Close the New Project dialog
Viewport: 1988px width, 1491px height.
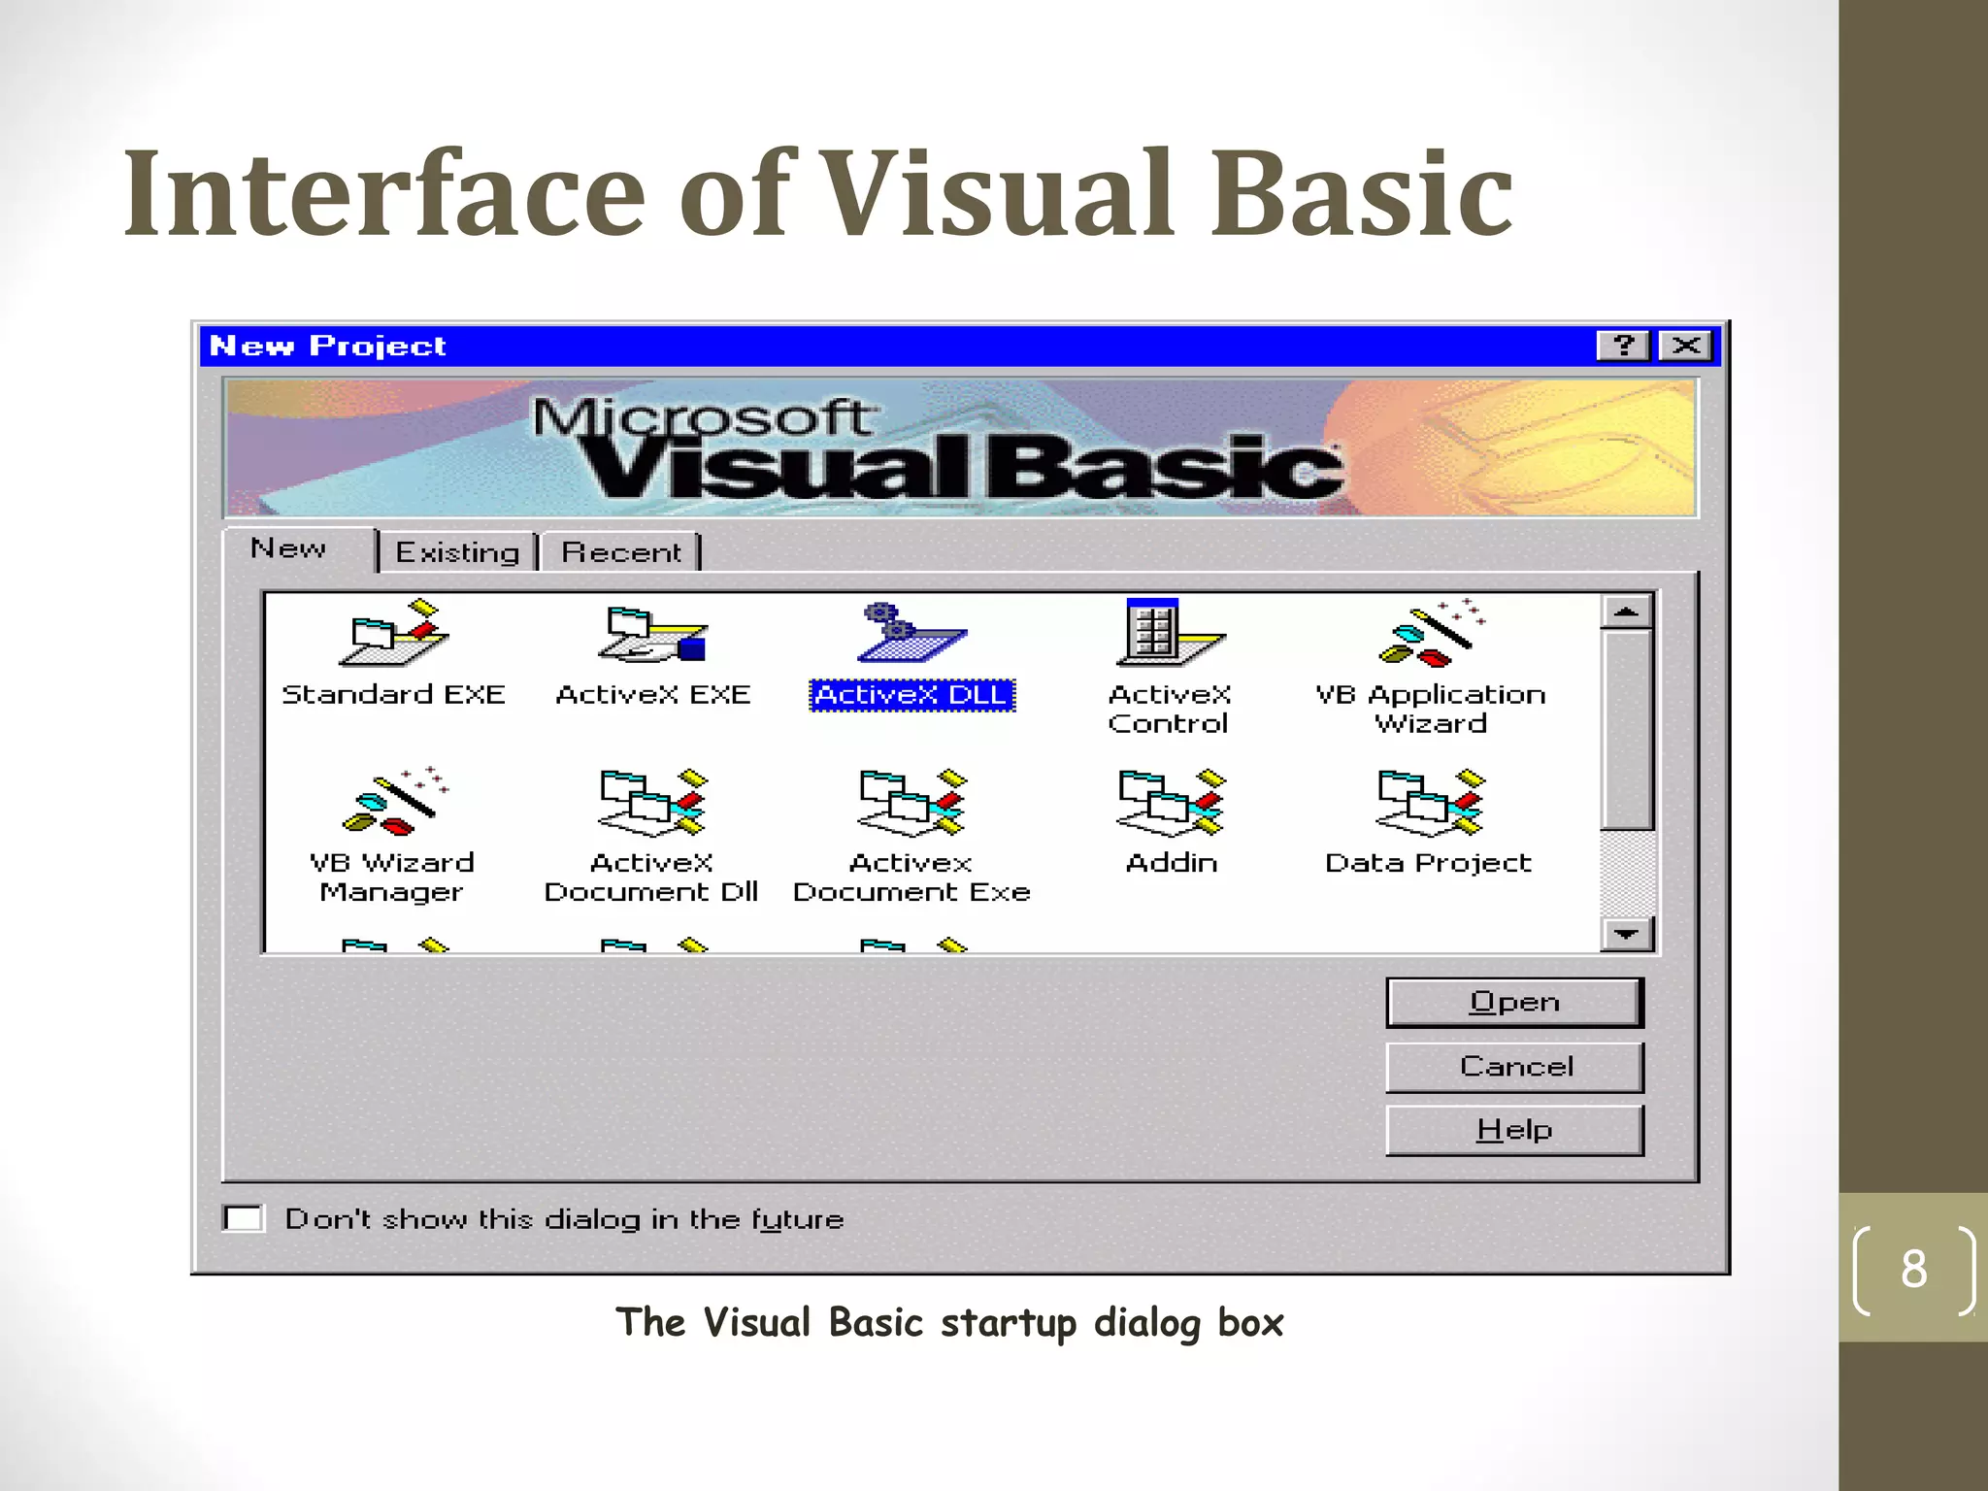click(x=1686, y=346)
